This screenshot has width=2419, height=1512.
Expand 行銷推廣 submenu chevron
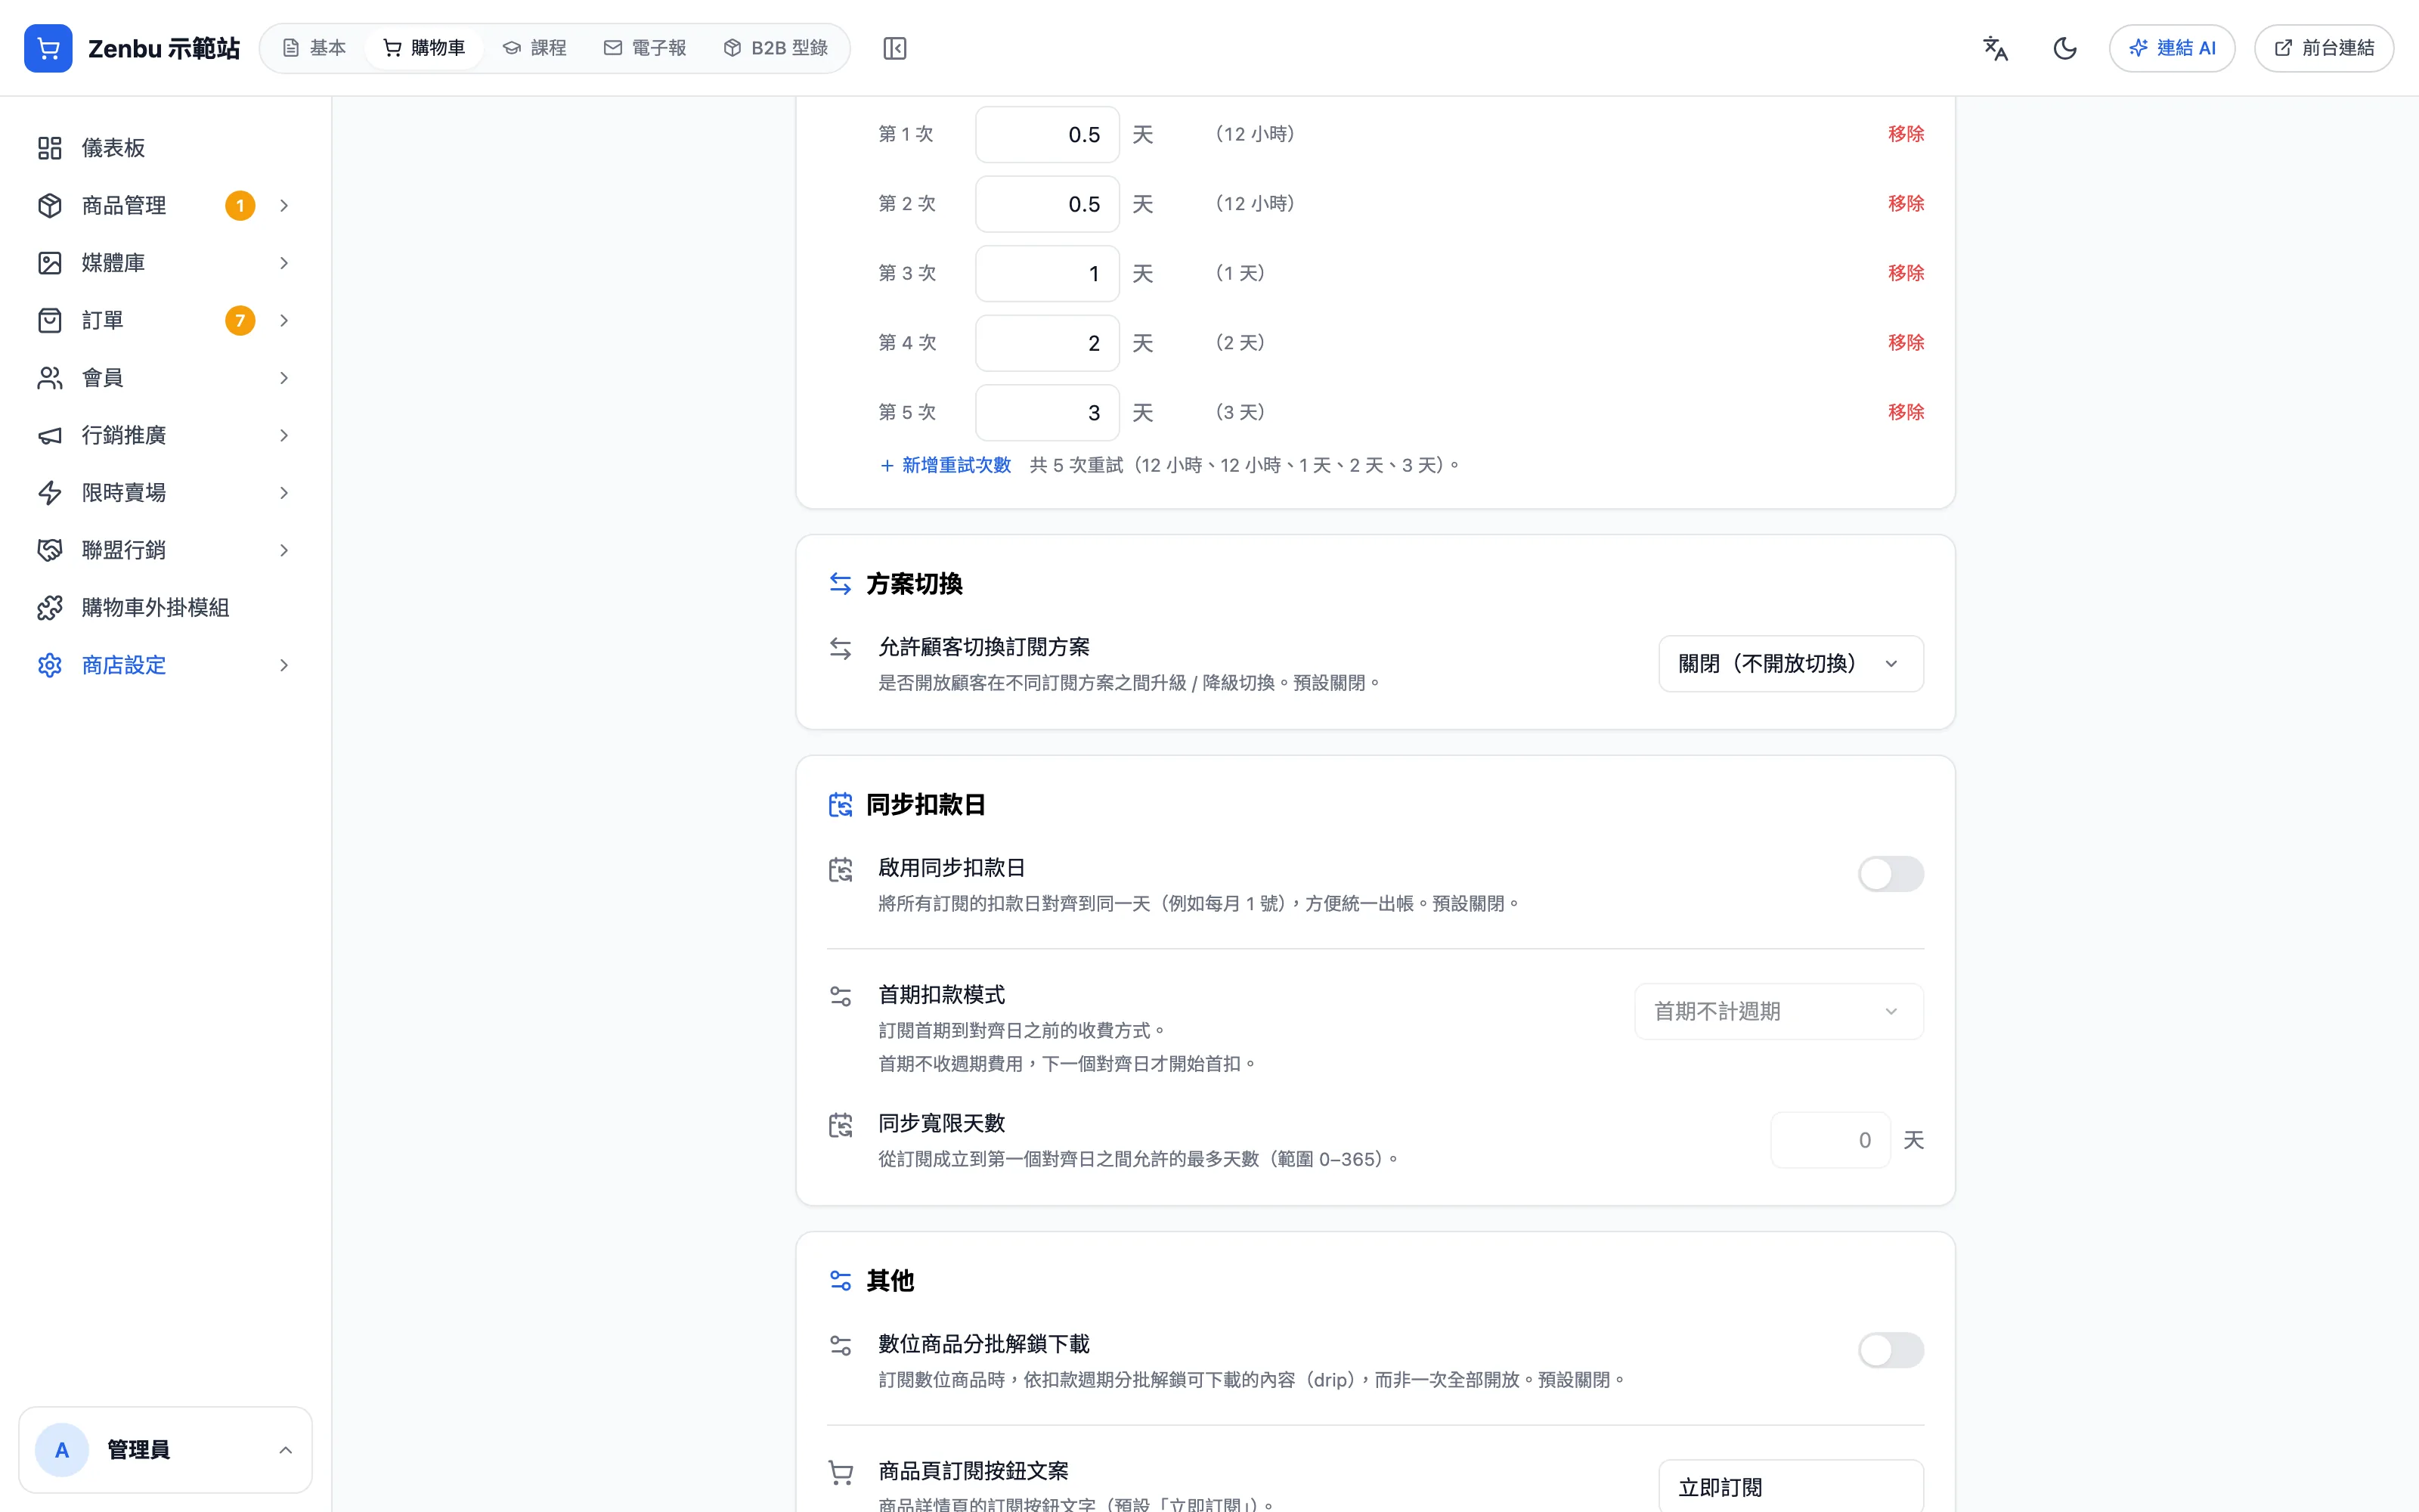(284, 435)
